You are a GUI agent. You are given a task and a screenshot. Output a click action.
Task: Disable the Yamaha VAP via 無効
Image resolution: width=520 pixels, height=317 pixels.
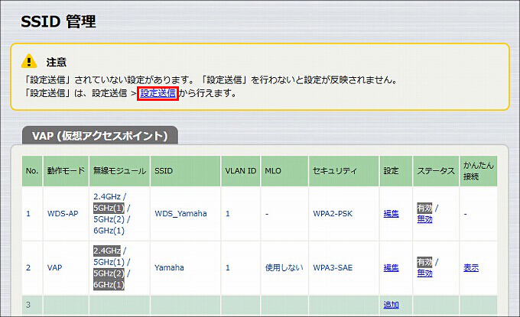tap(424, 273)
